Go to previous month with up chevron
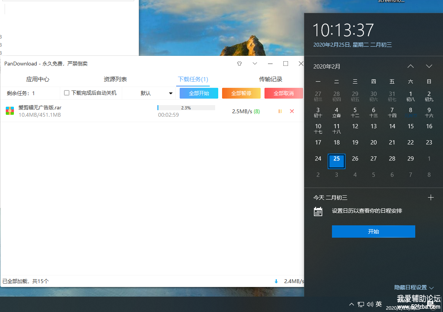Viewport: 443px width, 312px height. click(411, 66)
